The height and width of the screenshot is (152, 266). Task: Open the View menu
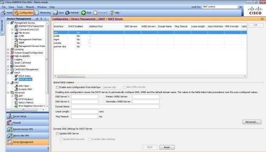coord(11,7)
